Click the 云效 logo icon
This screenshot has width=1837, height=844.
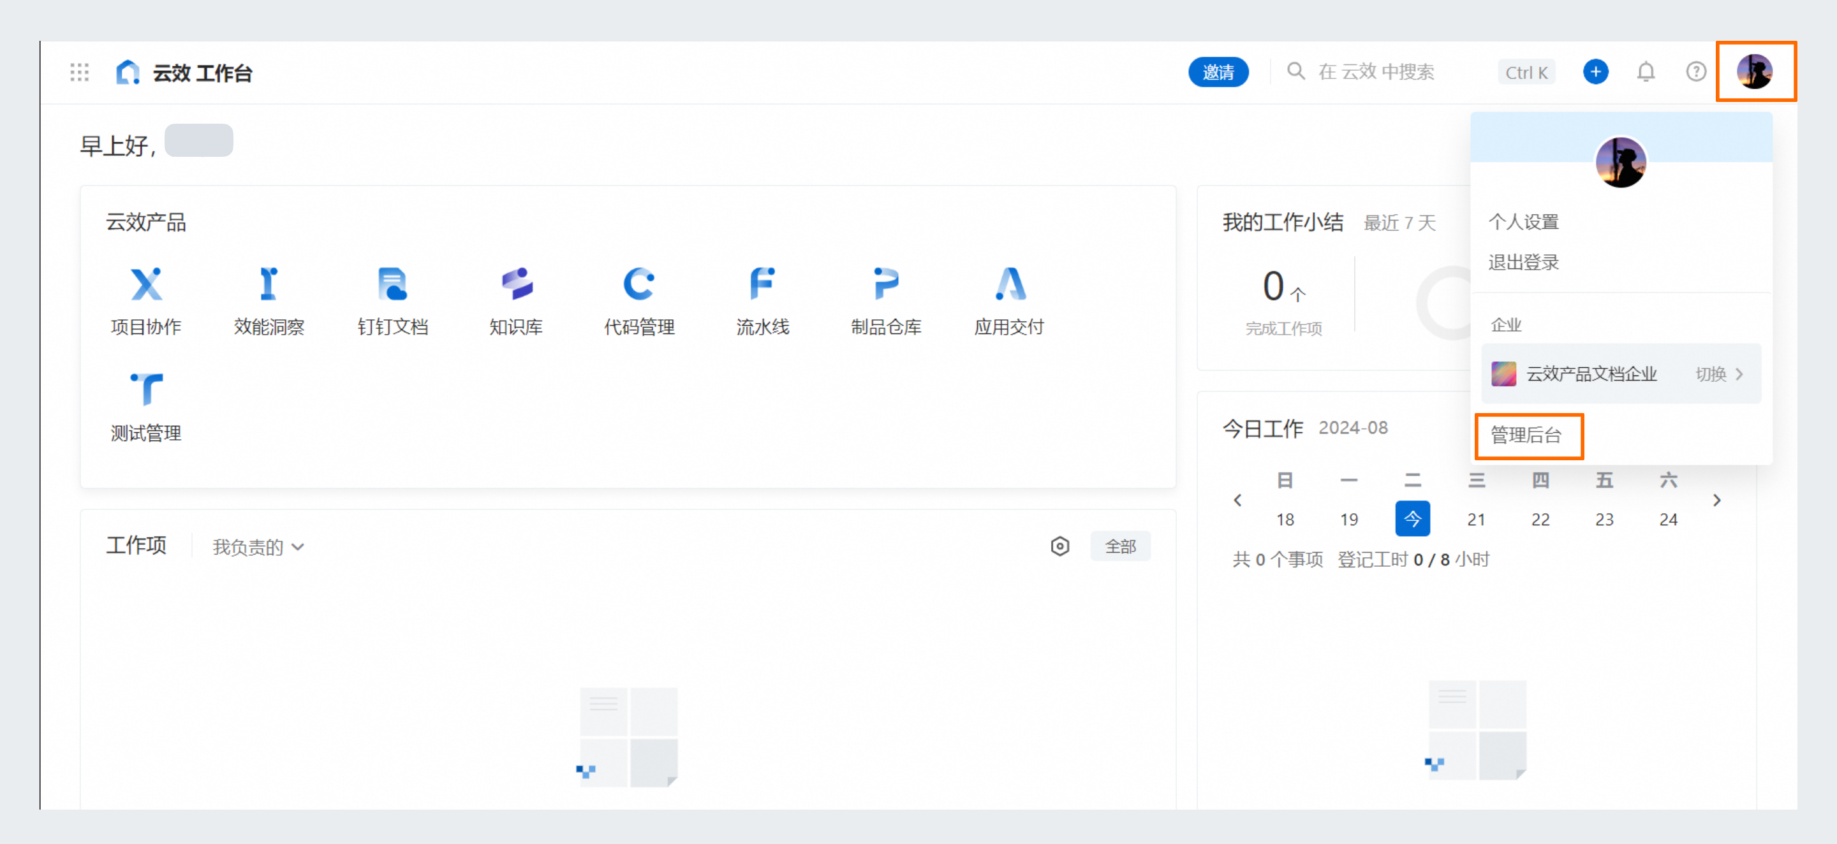[x=128, y=72]
